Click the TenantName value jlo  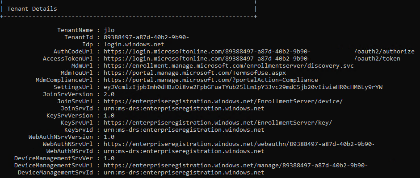click(109, 30)
